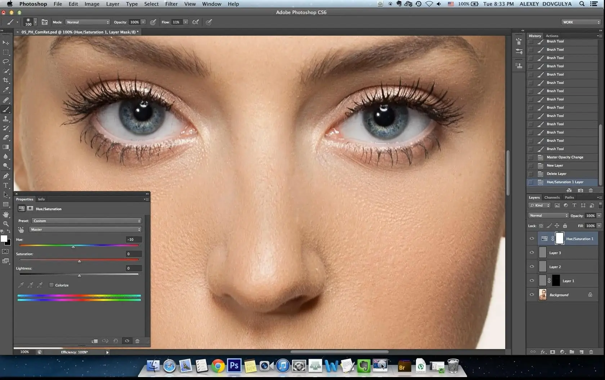Open the Filter menu
The image size is (605, 380).
[x=171, y=4]
